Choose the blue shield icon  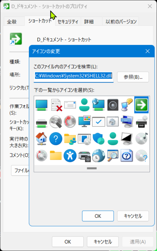click(98, 139)
